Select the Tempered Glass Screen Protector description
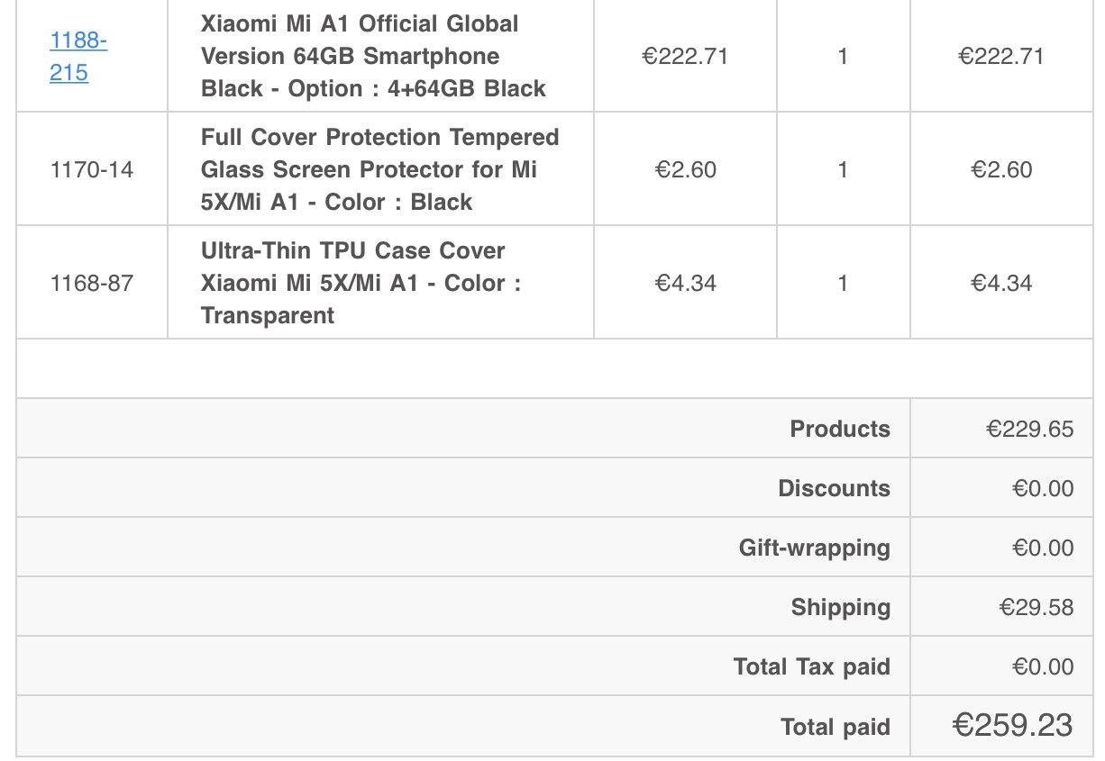The width and height of the screenshot is (1105, 761). [x=379, y=169]
